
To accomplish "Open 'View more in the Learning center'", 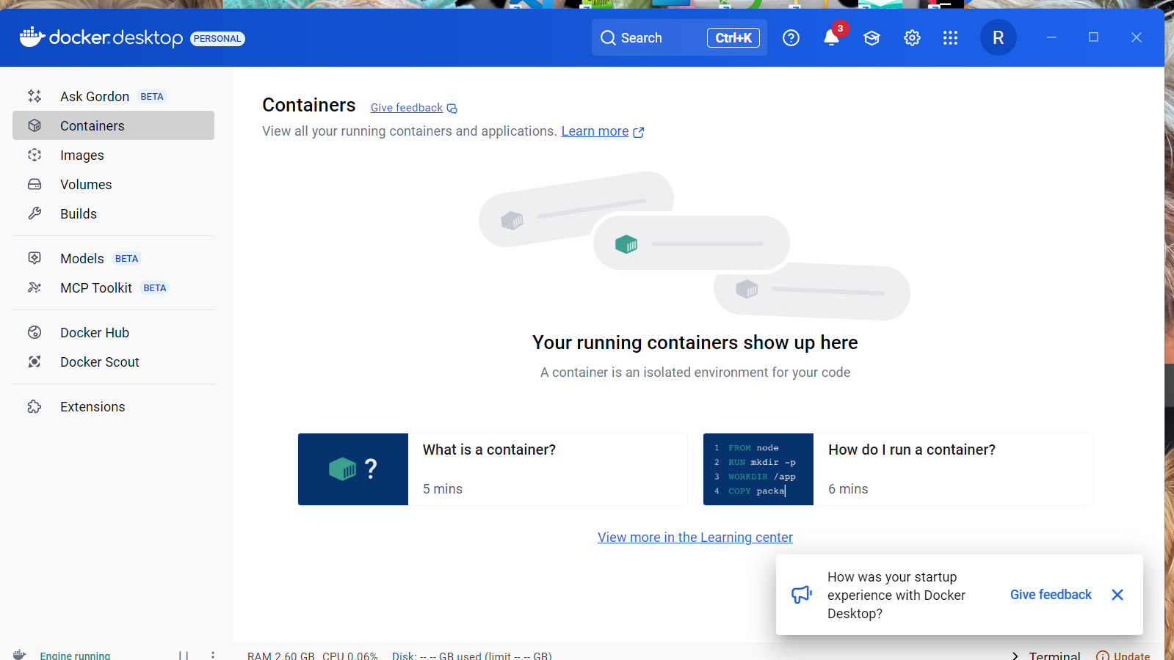I will click(695, 538).
